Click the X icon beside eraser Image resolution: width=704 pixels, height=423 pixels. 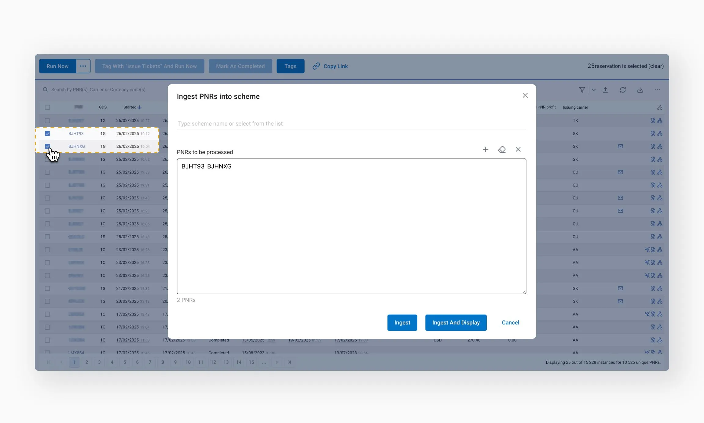(518, 150)
